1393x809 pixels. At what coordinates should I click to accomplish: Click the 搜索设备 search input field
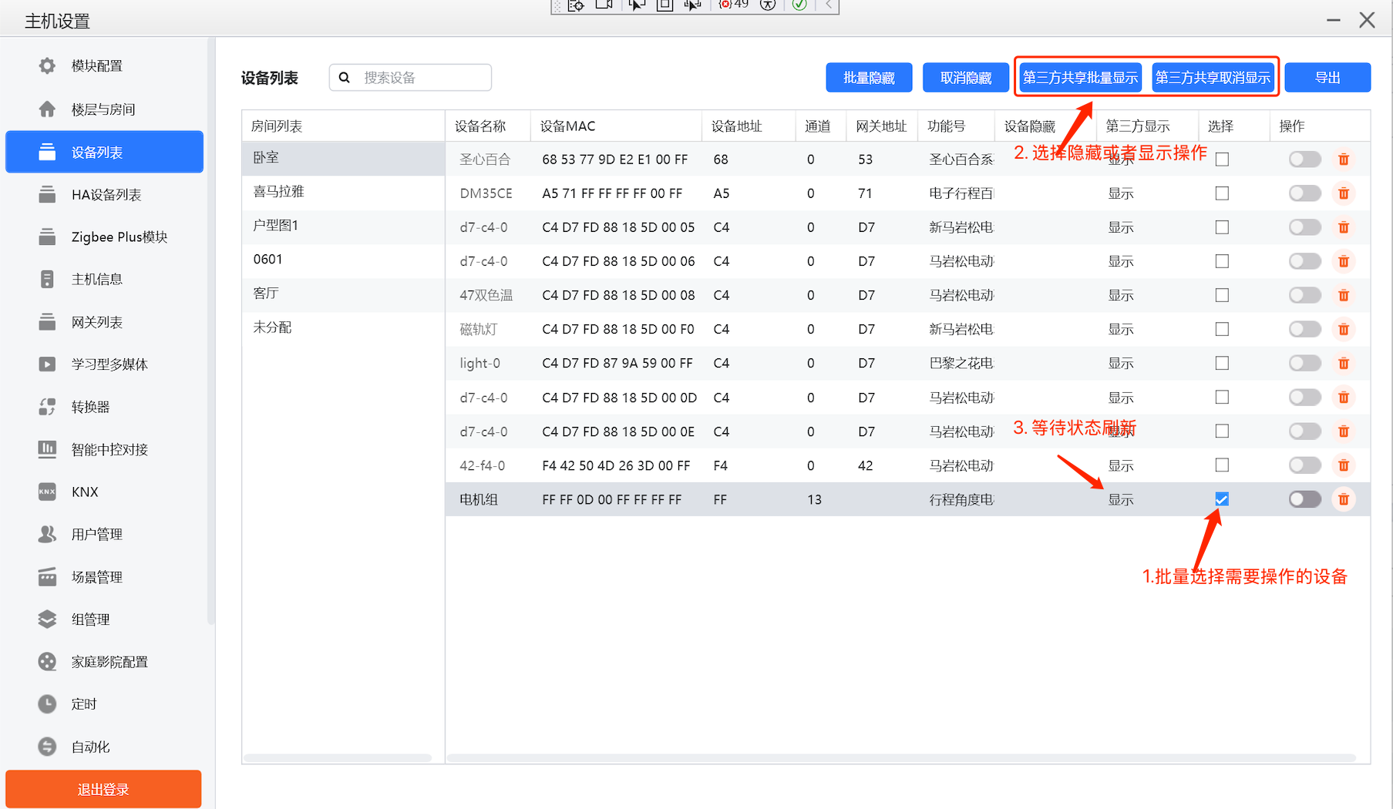(x=422, y=78)
